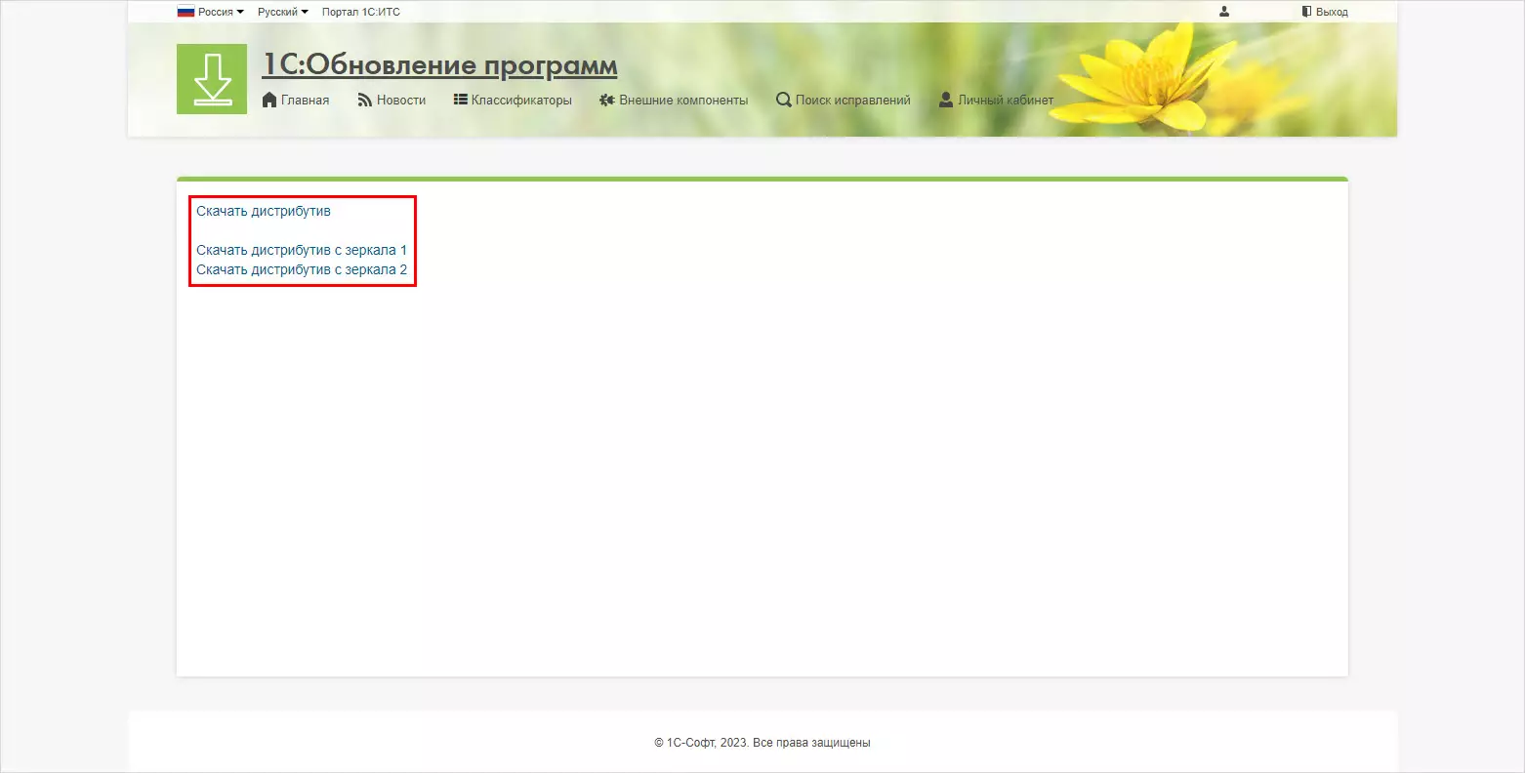Open the Русский language dropdown
1525x773 pixels.
pyautogui.click(x=283, y=12)
